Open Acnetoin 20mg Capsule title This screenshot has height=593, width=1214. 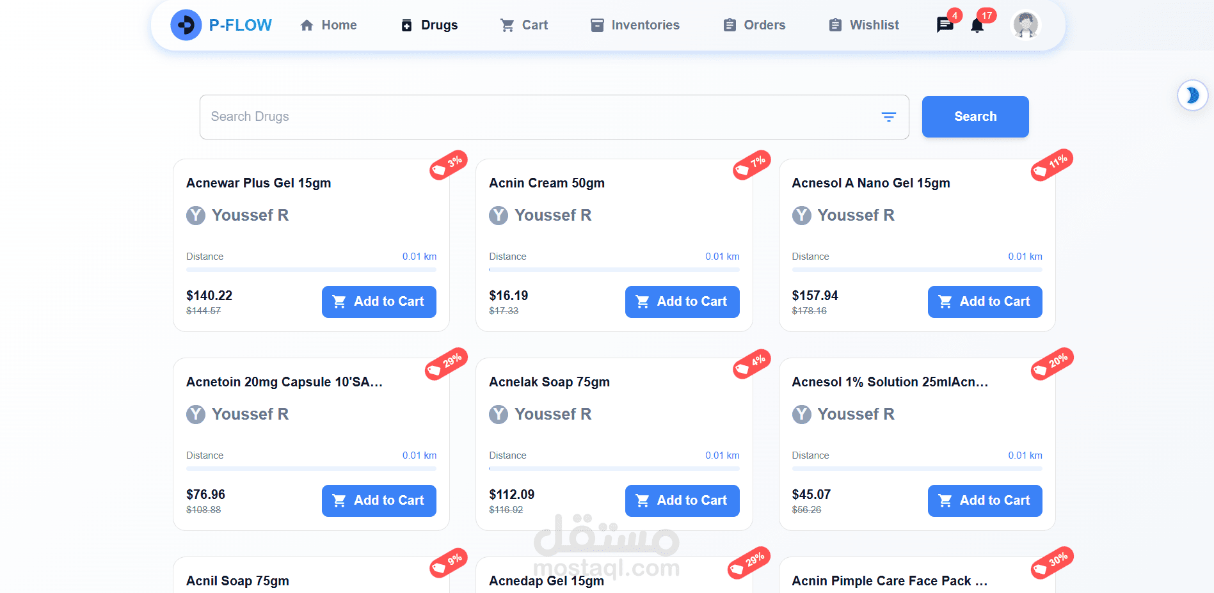(284, 382)
